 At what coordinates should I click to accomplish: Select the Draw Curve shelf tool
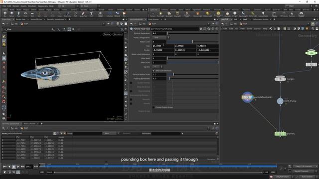tap(68, 14)
